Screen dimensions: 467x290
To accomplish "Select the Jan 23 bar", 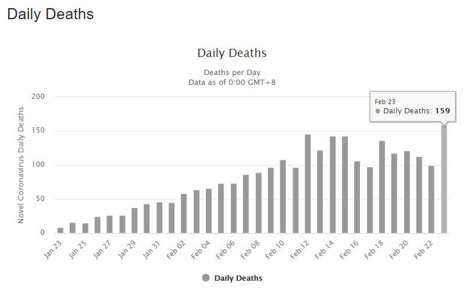I will pyautogui.click(x=60, y=230).
